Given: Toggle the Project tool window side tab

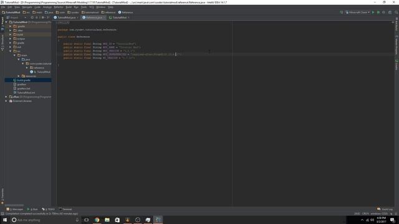Looking at the screenshot, I should coord(2,24).
